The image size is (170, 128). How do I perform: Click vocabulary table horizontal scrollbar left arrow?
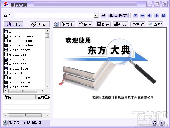[5, 115]
